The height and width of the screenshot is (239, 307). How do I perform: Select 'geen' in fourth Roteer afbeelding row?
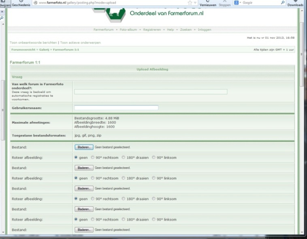76,220
